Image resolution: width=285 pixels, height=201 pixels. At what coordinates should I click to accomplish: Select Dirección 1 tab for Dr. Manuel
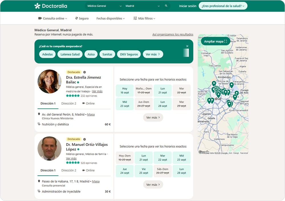pos(48,170)
